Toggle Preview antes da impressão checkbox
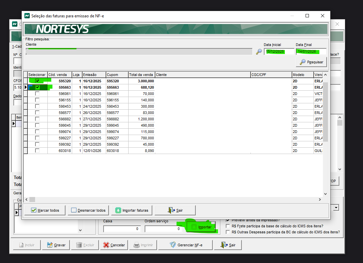Viewport: 363px width, 263px height. 228,220
